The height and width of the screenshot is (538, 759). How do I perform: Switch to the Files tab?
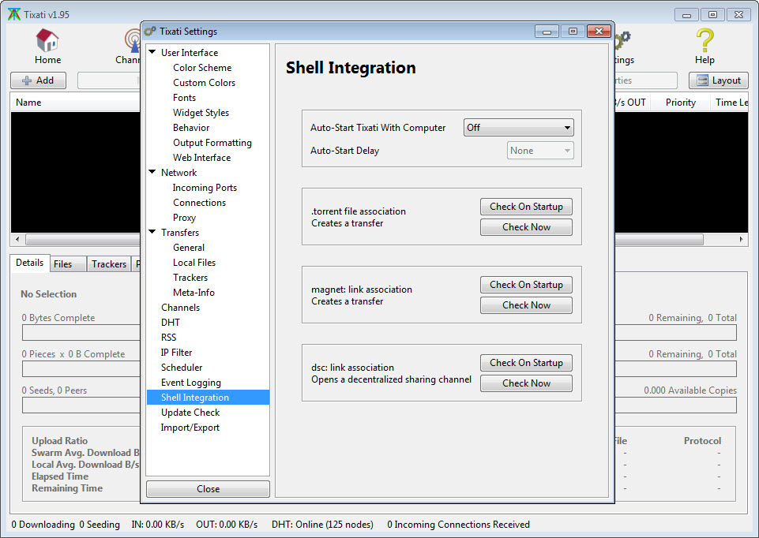[68, 264]
